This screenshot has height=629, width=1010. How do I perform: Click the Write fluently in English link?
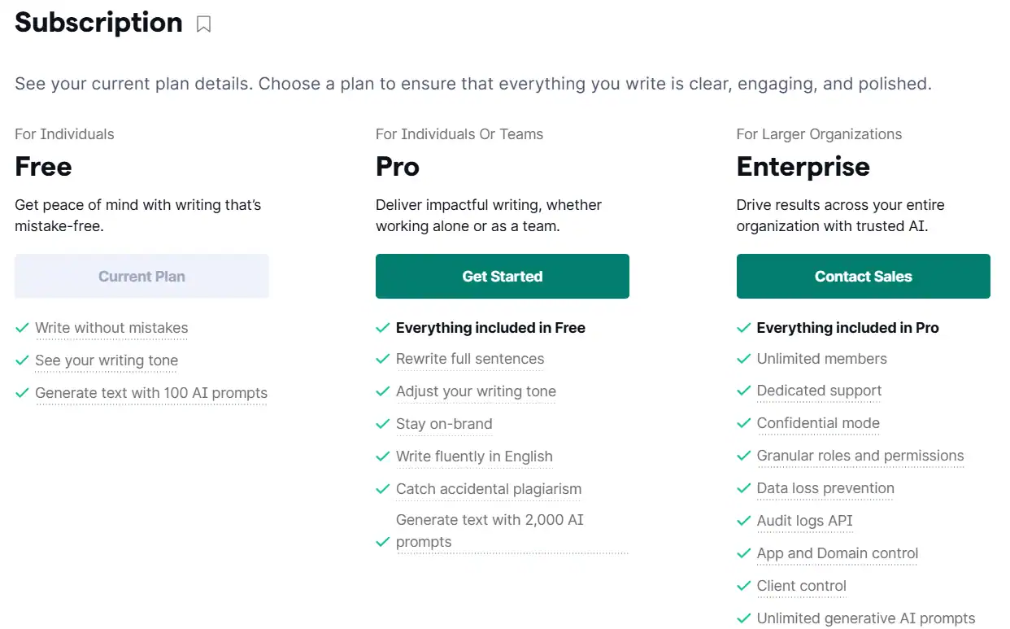(x=474, y=456)
